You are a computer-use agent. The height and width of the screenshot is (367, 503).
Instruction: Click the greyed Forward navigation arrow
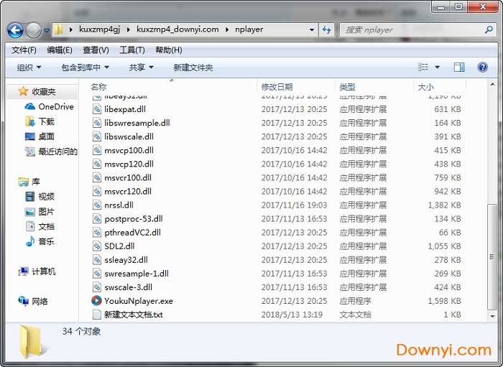(33, 30)
